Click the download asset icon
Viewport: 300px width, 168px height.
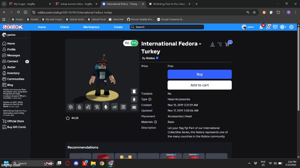click(x=212, y=44)
